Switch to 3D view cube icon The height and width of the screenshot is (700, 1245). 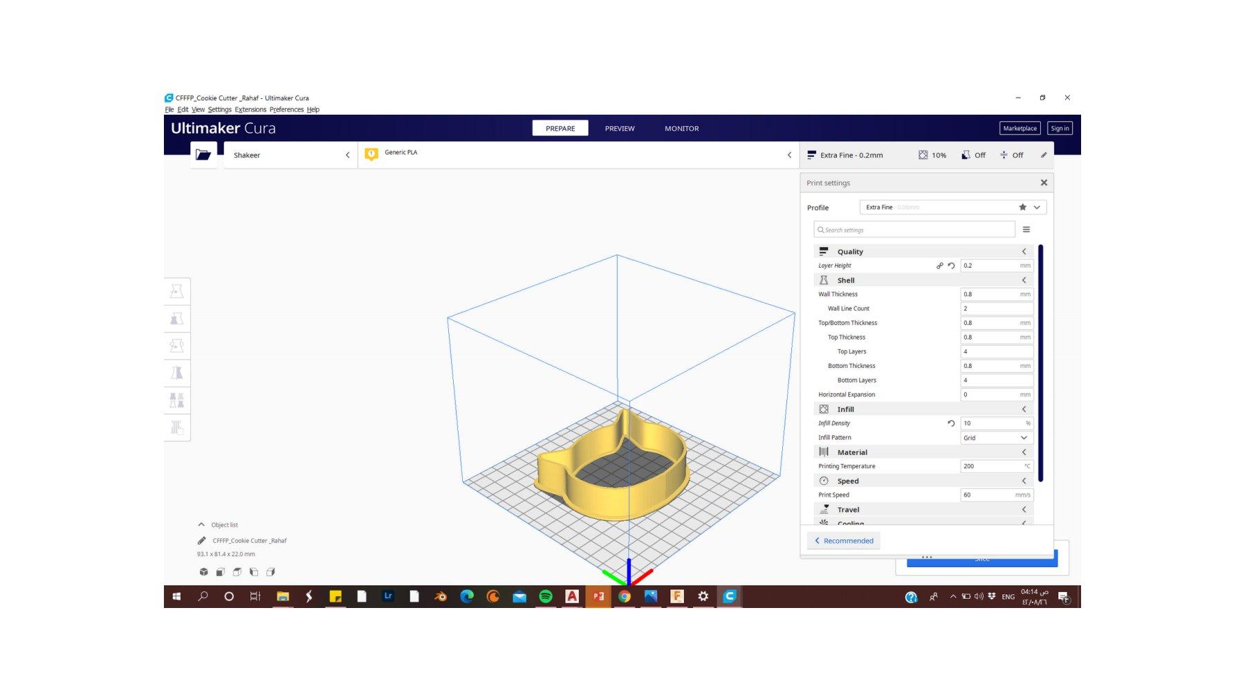(203, 572)
